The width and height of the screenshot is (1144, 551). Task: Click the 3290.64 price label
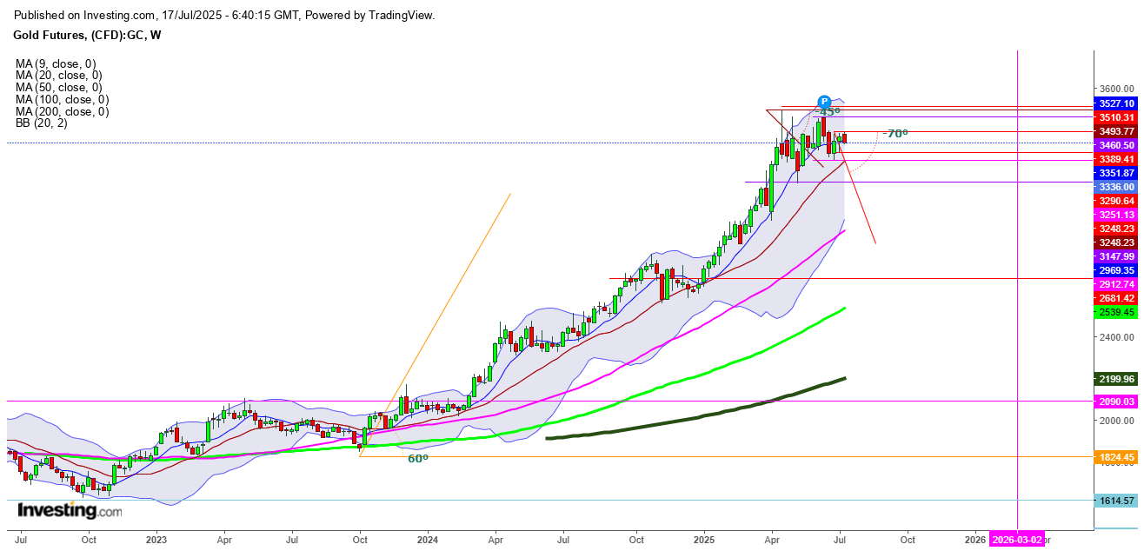tap(1115, 201)
